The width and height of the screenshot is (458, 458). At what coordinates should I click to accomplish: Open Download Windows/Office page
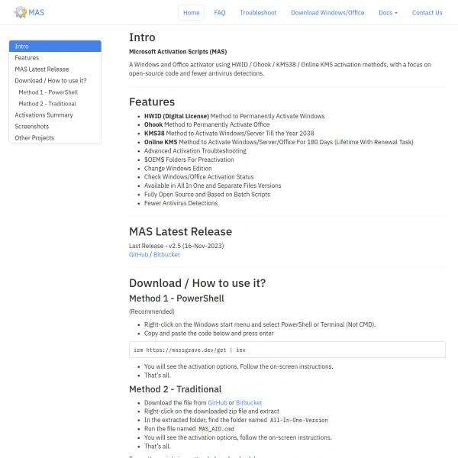pos(327,12)
